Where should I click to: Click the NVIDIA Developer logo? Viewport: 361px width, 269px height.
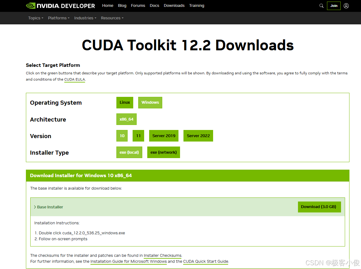point(60,6)
